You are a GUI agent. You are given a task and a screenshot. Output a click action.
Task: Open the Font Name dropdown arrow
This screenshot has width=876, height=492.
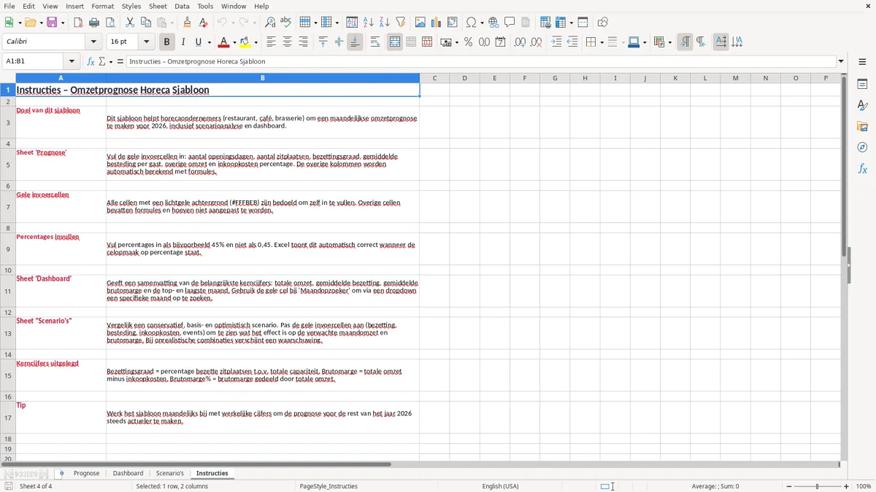(x=93, y=42)
